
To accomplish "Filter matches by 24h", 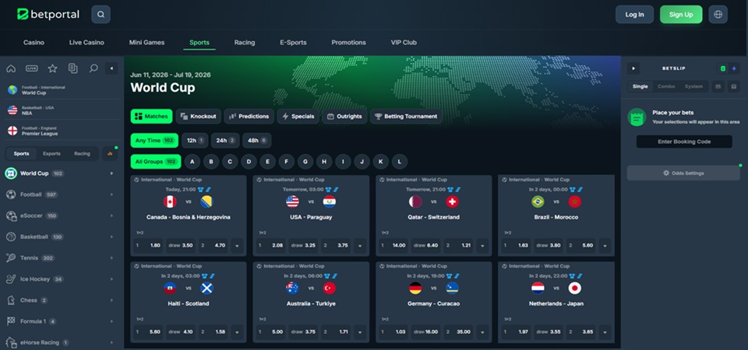I will (x=225, y=141).
